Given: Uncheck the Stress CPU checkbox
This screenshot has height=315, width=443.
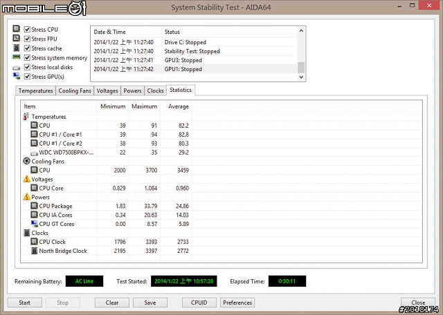Looking at the screenshot, I should 27,29.
